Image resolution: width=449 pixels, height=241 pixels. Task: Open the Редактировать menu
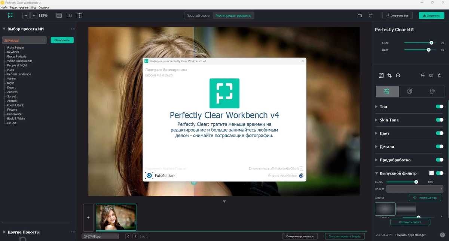pos(19,7)
